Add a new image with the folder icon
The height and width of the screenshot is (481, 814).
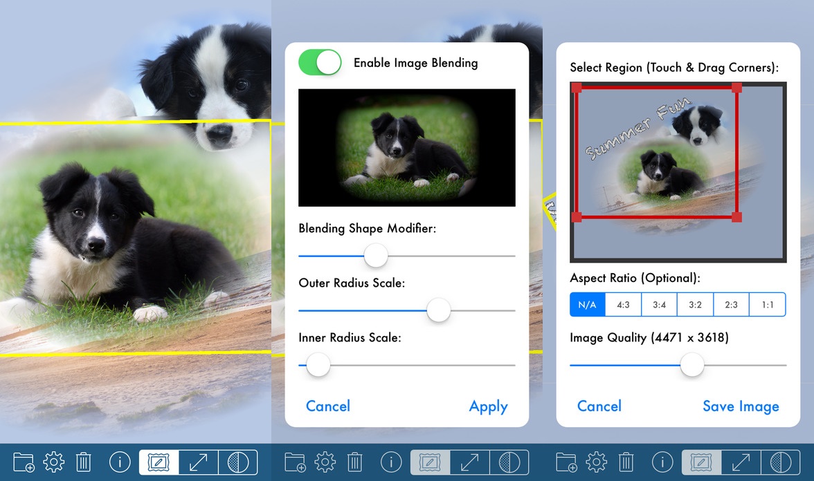tap(23, 462)
